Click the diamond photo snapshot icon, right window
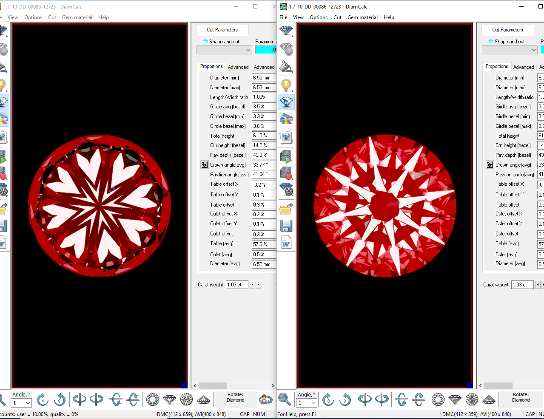The height and width of the screenshot is (419, 544). [286, 137]
